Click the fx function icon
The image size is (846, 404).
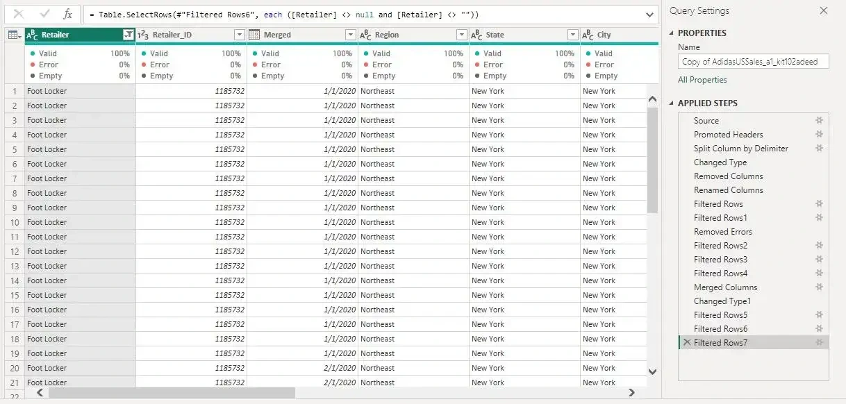(67, 14)
